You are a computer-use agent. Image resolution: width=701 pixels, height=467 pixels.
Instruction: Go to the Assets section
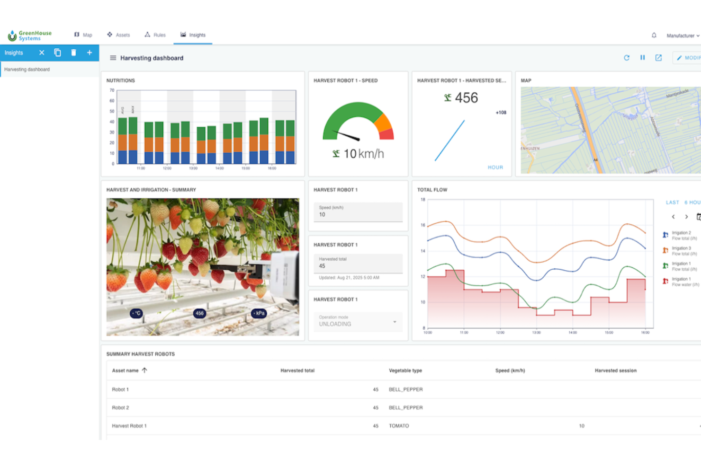point(119,35)
